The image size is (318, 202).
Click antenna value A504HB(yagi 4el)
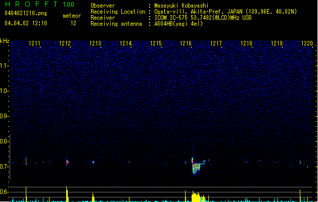[178, 24]
